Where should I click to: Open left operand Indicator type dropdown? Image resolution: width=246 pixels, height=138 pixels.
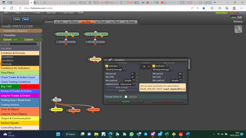click(x=120, y=66)
